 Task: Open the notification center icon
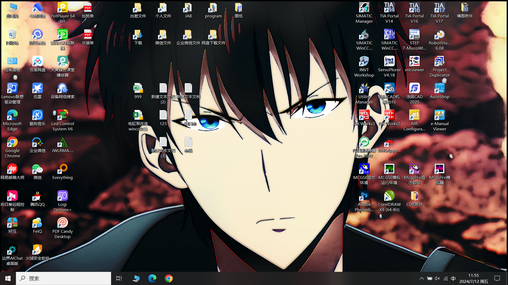pos(497,278)
